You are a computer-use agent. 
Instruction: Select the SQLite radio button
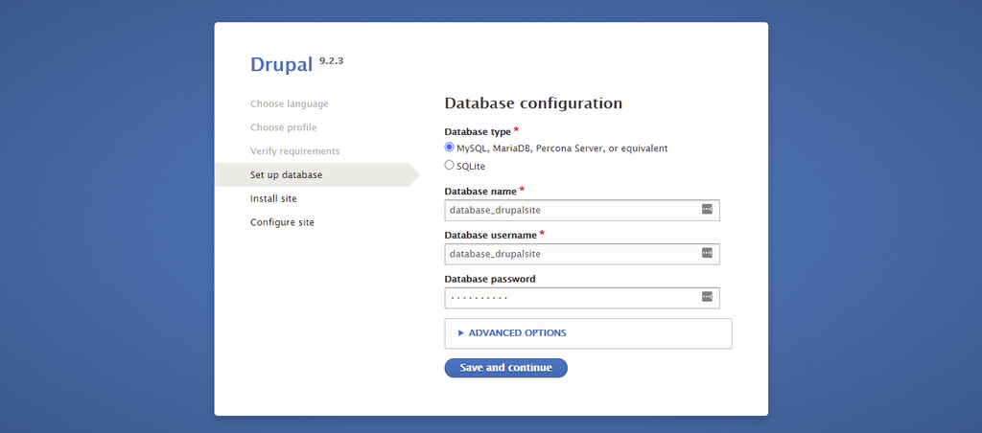click(449, 166)
